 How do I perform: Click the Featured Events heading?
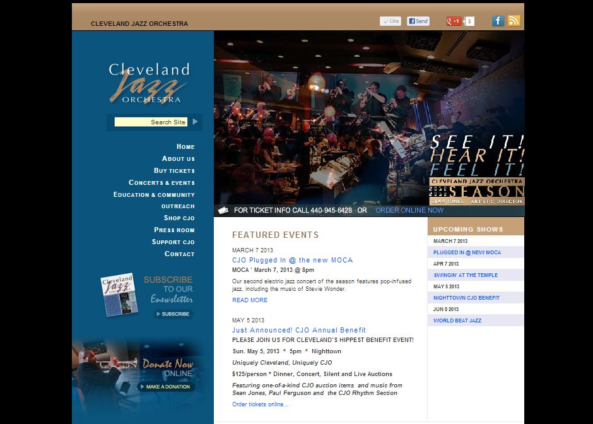tap(275, 235)
